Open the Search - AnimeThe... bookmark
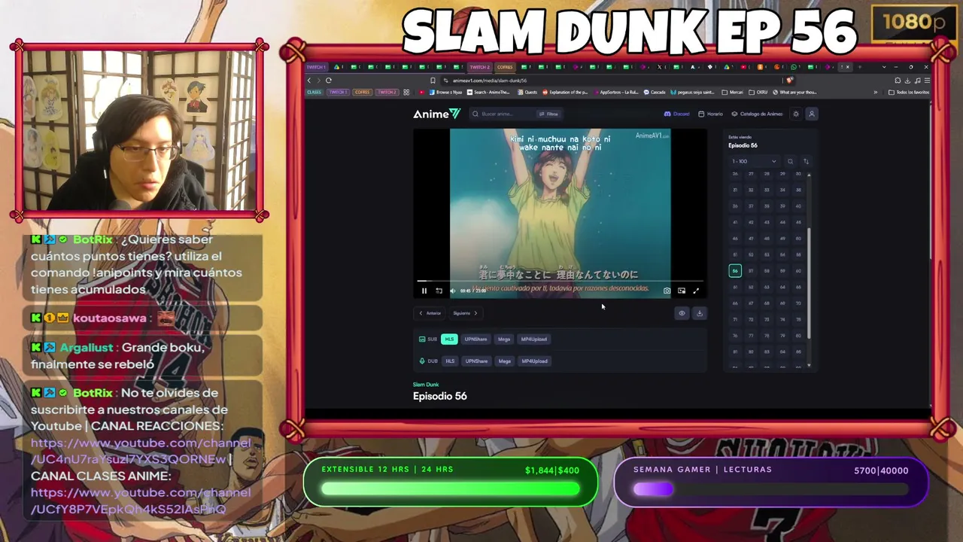The image size is (963, 542). pyautogui.click(x=488, y=93)
